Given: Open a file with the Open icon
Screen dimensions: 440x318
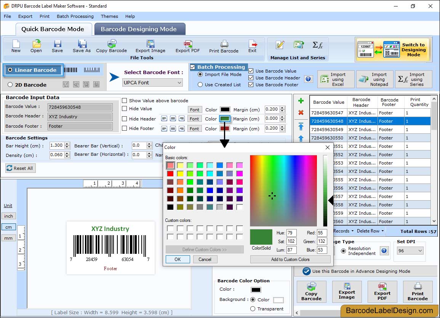Looking at the screenshot, I should pos(36,46).
